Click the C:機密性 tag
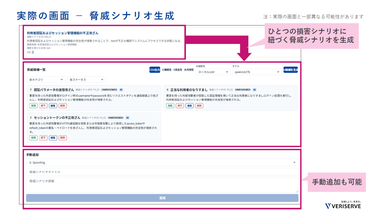 point(167,70)
